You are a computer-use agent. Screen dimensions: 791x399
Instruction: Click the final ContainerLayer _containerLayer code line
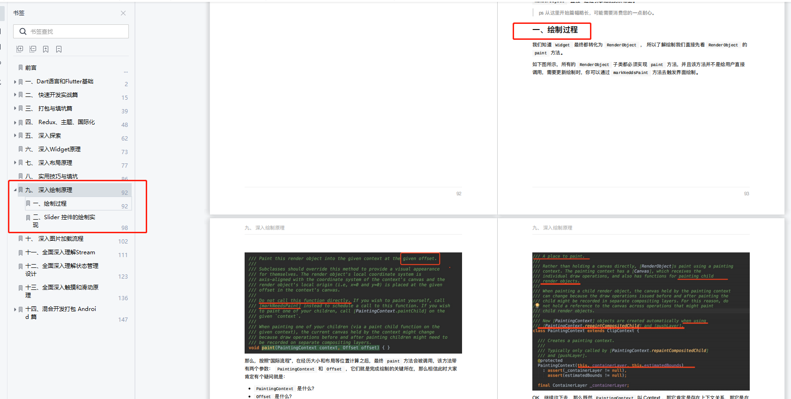point(583,385)
